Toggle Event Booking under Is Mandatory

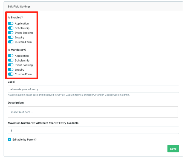point(10,65)
